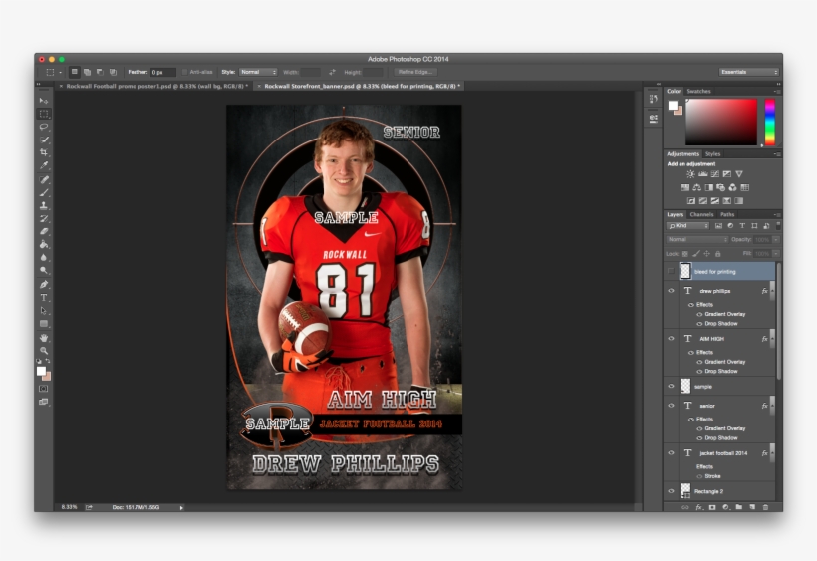Toggle Lock transparent pixels
The width and height of the screenshot is (817, 561).
[685, 254]
